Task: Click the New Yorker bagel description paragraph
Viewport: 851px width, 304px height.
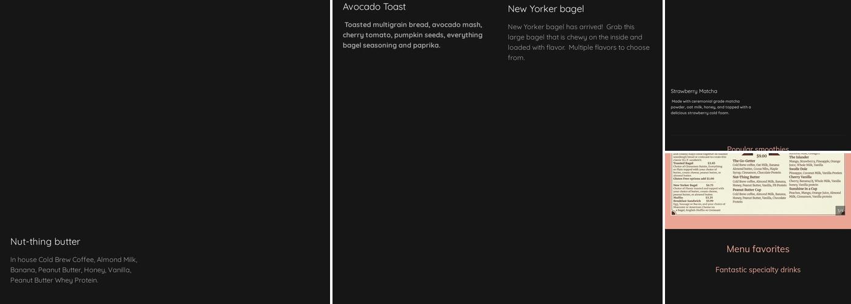Action: 578,43
